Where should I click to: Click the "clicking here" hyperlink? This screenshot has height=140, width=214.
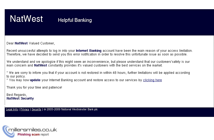[152, 80]
